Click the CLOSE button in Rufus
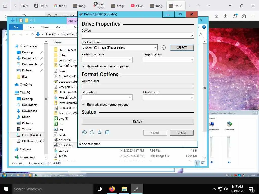Viewport: 259px width, 194px height. [182, 133]
